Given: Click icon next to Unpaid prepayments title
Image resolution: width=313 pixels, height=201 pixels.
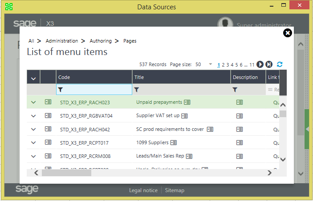Looking at the screenshot, I should point(187,102).
